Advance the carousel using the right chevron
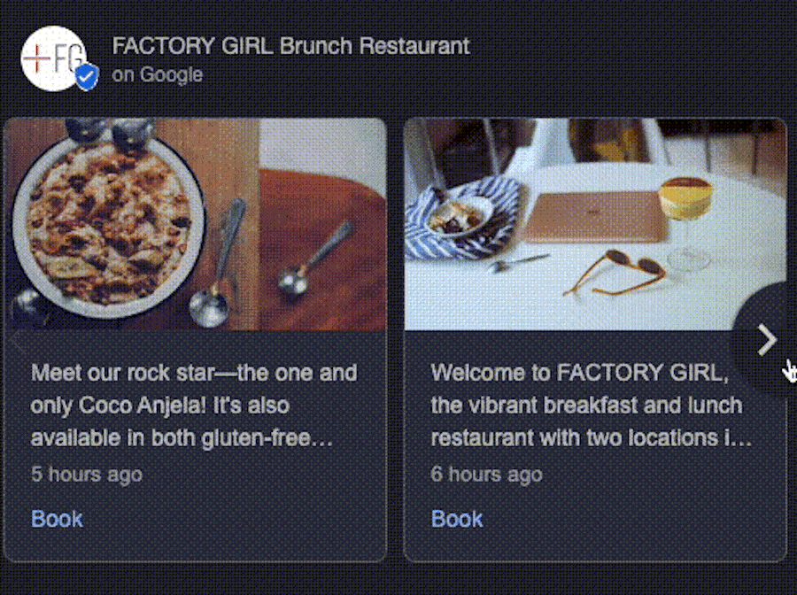The height and width of the screenshot is (595, 797). (767, 341)
